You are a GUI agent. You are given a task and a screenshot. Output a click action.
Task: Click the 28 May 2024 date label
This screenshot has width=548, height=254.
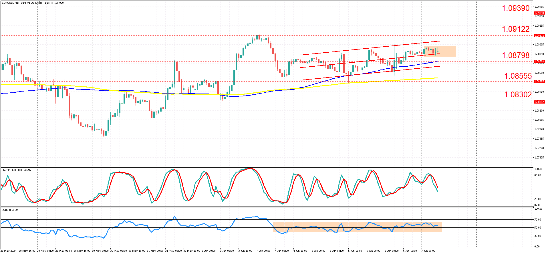(9, 251)
